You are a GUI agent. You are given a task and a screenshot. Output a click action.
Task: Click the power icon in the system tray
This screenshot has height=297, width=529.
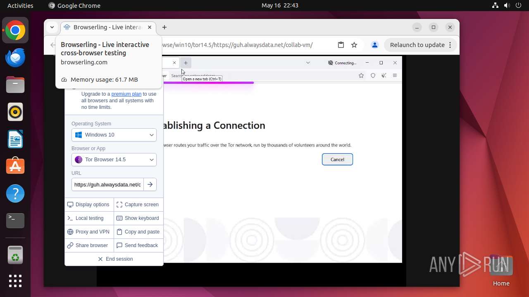pos(518,5)
